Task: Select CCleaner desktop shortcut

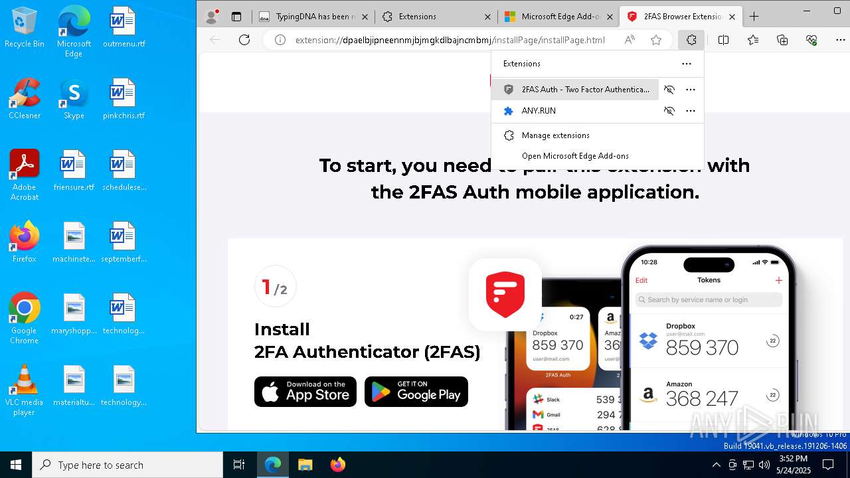Action: point(25,99)
